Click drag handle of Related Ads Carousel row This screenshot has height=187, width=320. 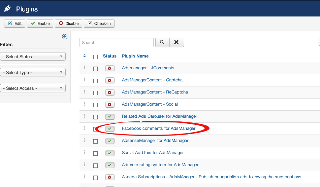85,116
